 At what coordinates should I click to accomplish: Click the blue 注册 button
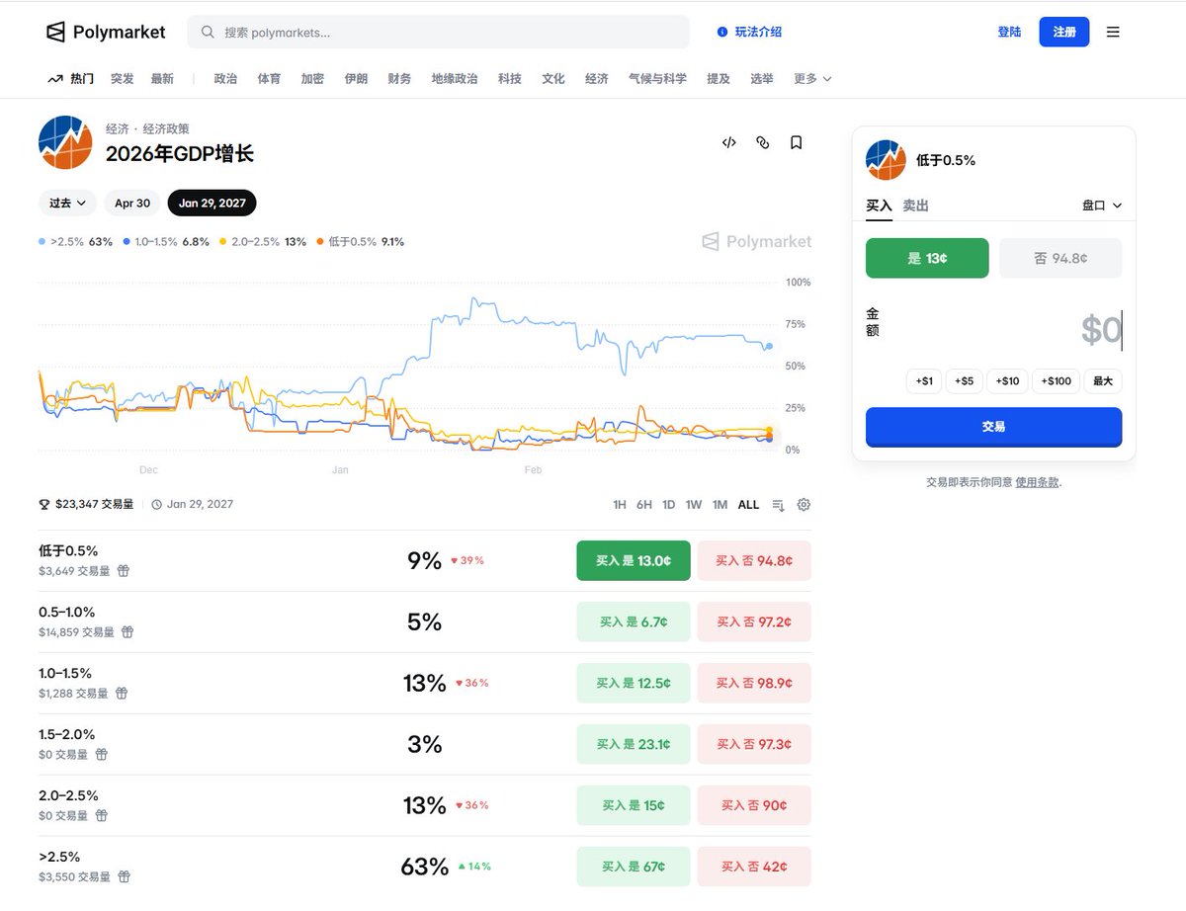pyautogui.click(x=1063, y=32)
